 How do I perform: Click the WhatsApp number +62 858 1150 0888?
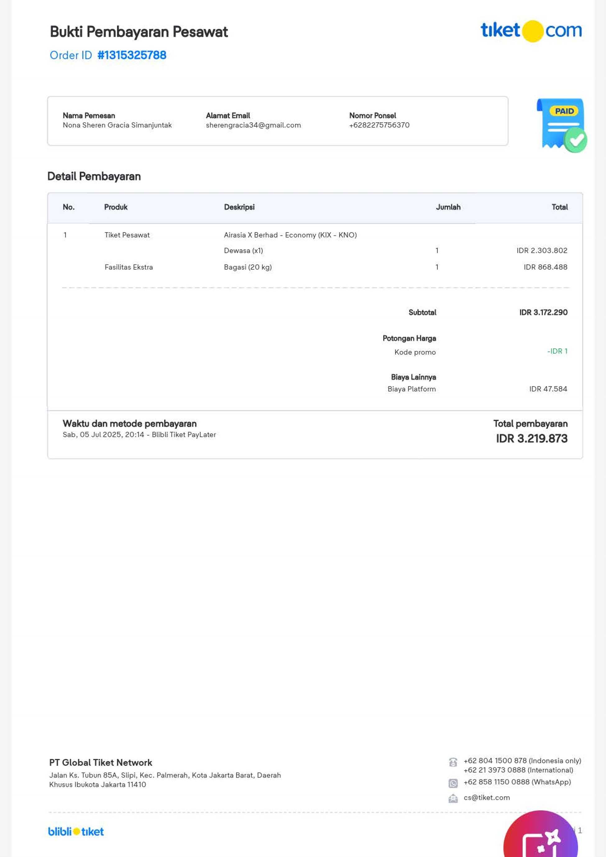517,782
